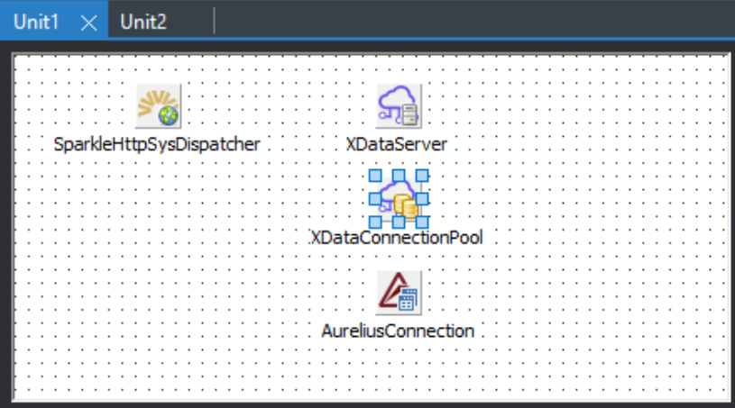This screenshot has height=408, width=735.
Task: Select the XDataServer component icon
Action: coord(399,106)
